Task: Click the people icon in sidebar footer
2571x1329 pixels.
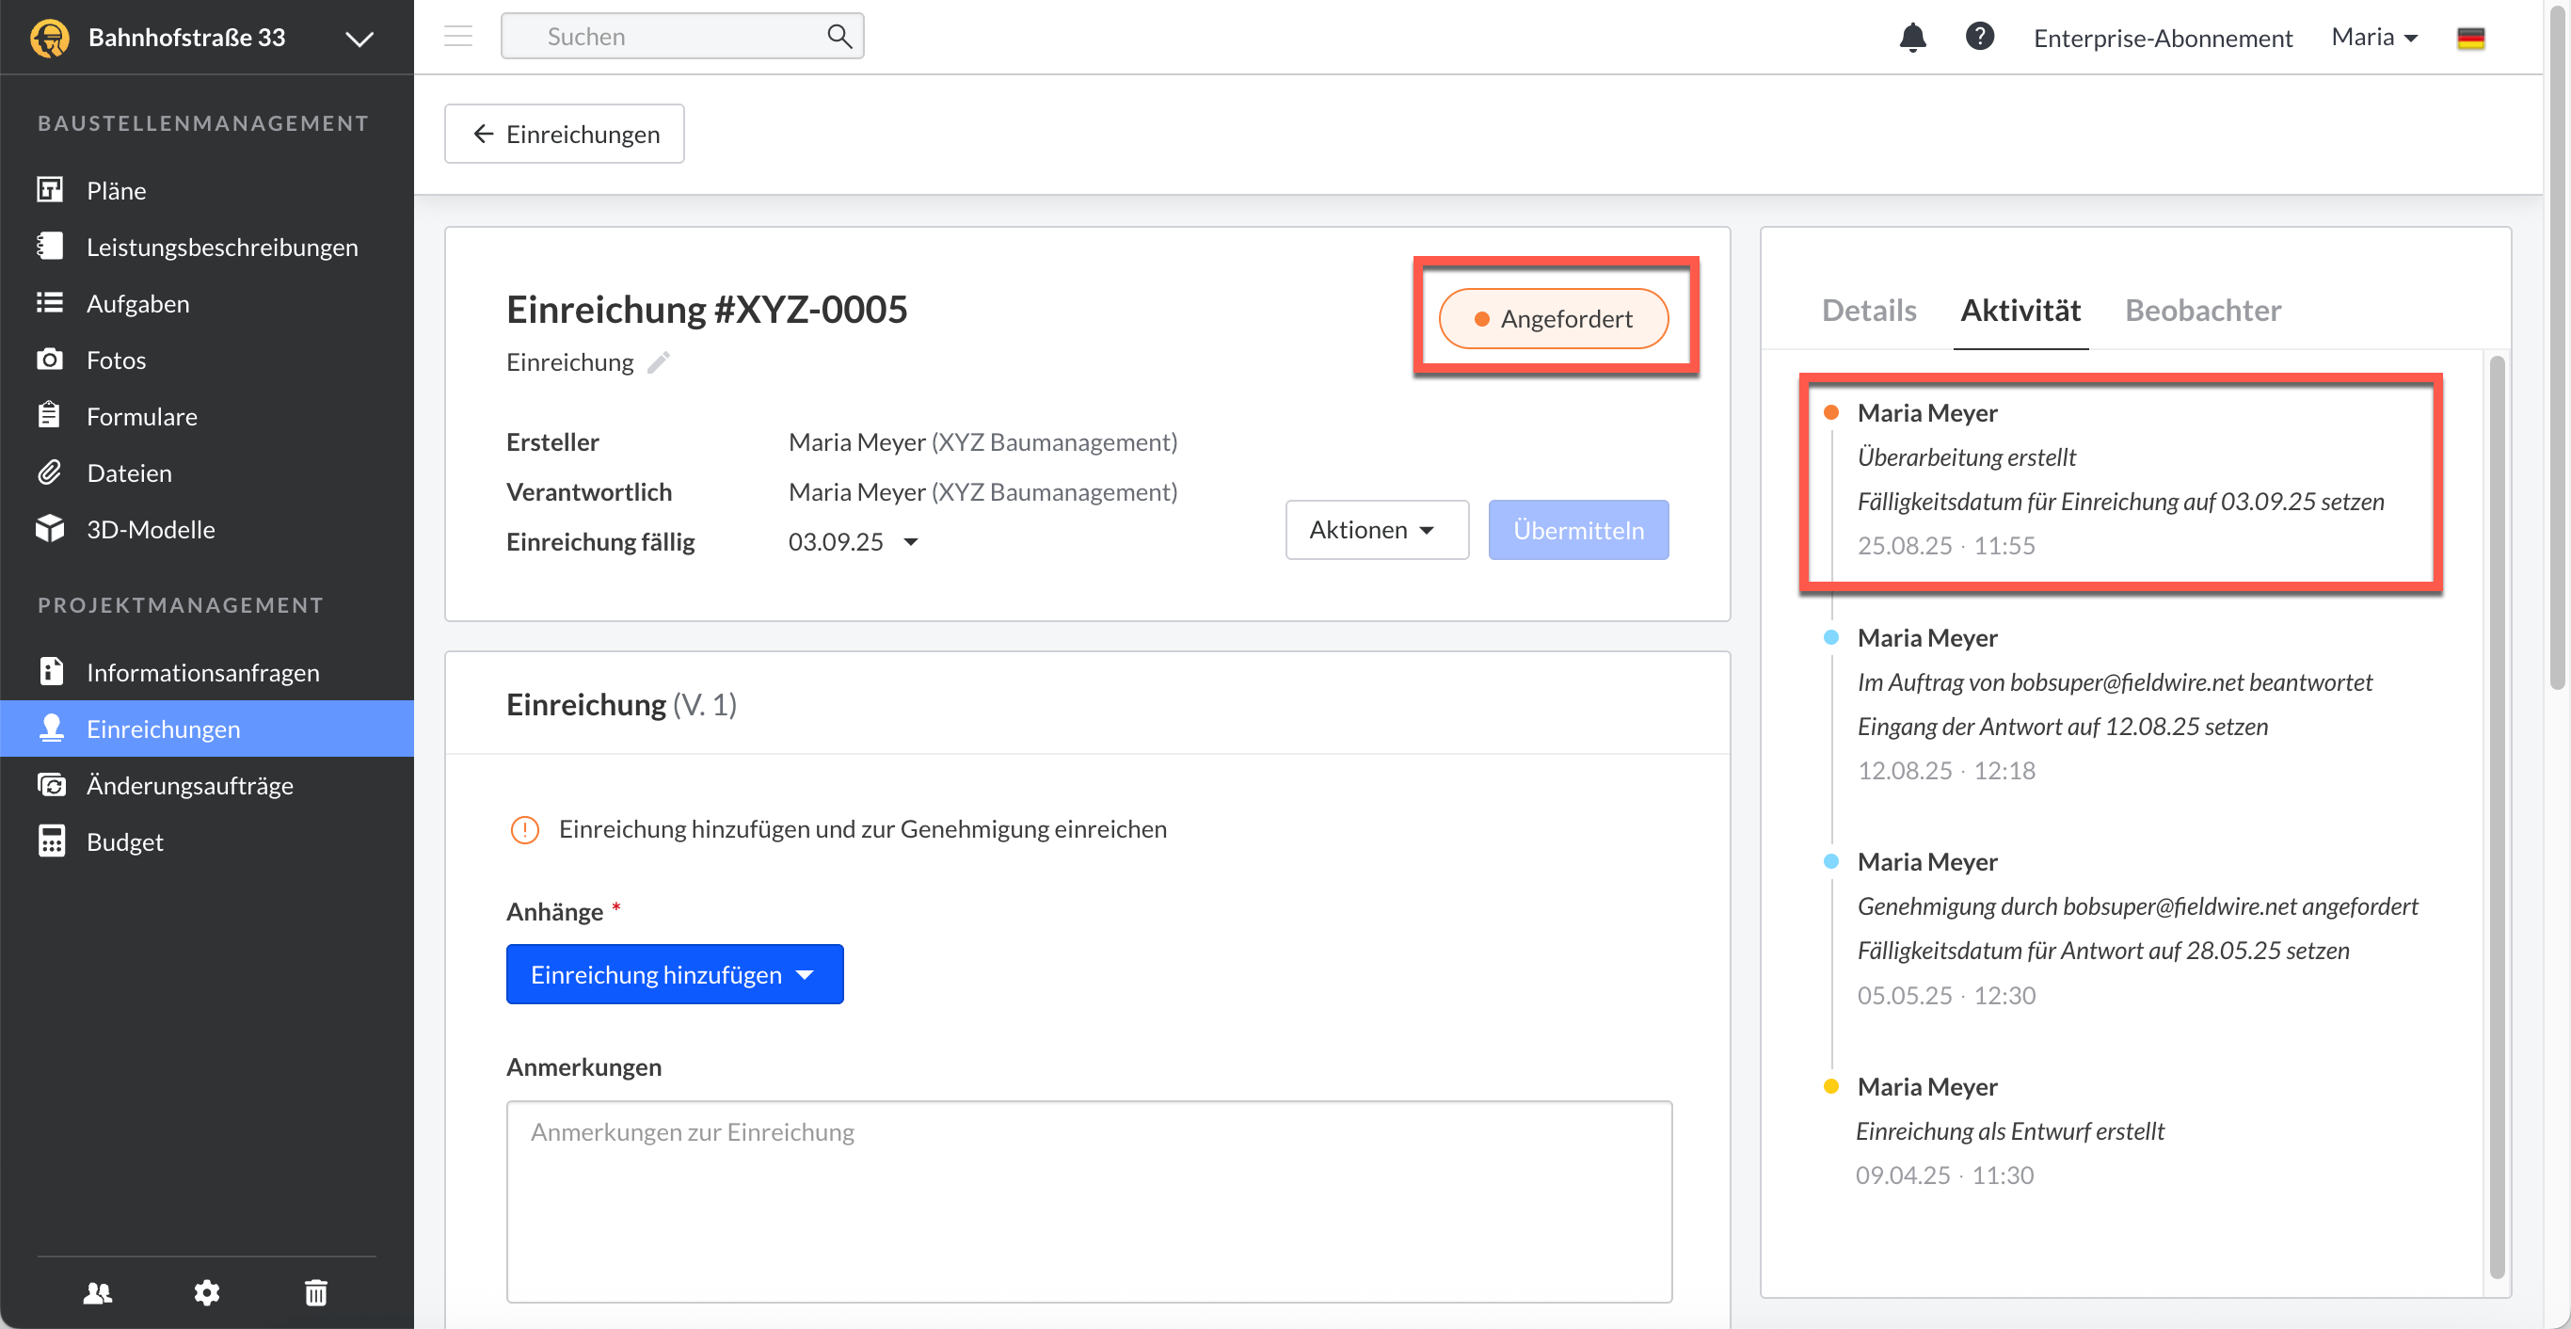Action: tap(98, 1293)
